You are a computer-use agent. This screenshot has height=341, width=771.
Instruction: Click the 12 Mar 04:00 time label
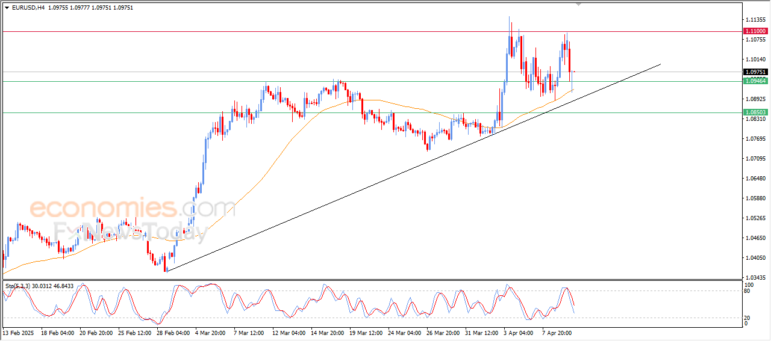pos(289,332)
